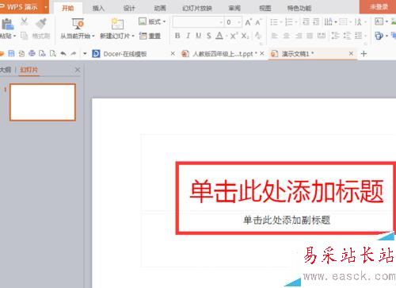Screen dimensions: 396x288
Task: Toggle text Shadow S formatting
Action: (209, 36)
